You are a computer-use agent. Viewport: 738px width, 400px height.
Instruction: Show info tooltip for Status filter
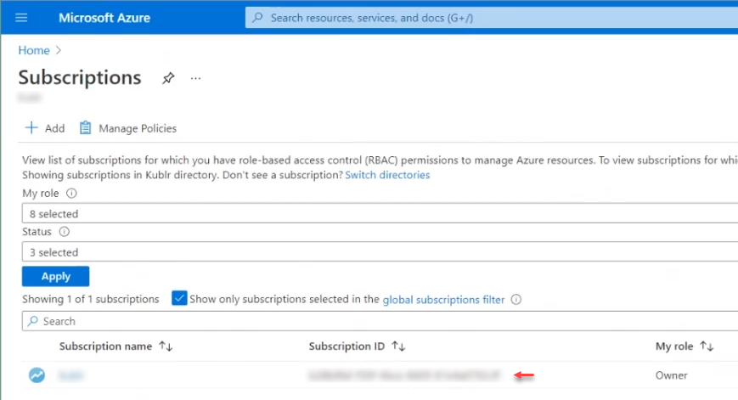coord(64,232)
